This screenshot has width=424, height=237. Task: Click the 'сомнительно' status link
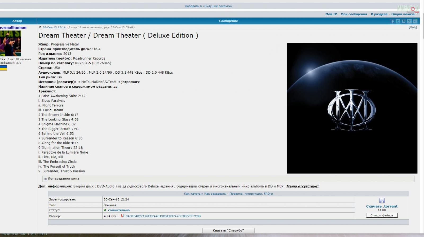(x=119, y=210)
